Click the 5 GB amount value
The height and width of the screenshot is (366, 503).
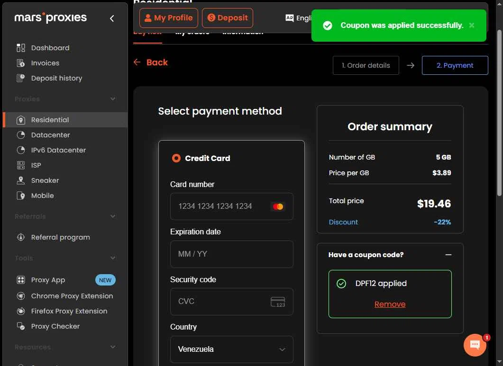point(444,157)
